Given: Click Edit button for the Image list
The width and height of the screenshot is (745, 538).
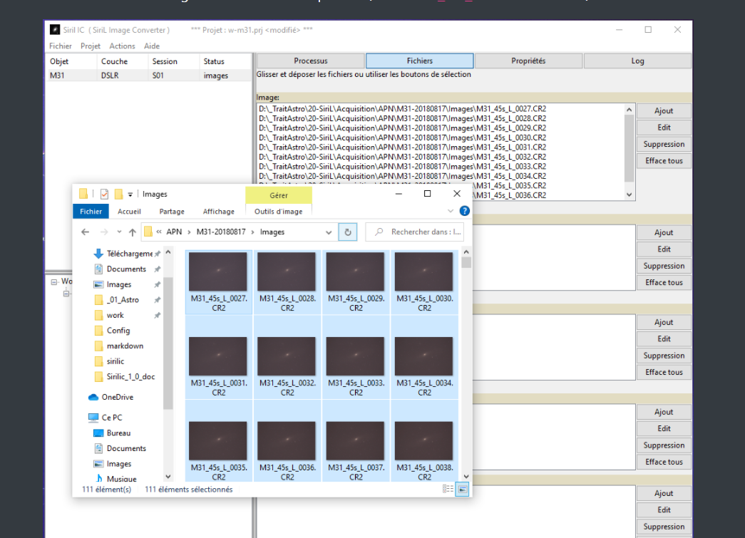Looking at the screenshot, I should coord(664,128).
